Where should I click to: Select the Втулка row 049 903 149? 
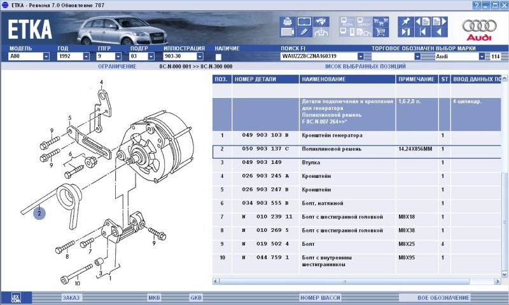(x=357, y=165)
